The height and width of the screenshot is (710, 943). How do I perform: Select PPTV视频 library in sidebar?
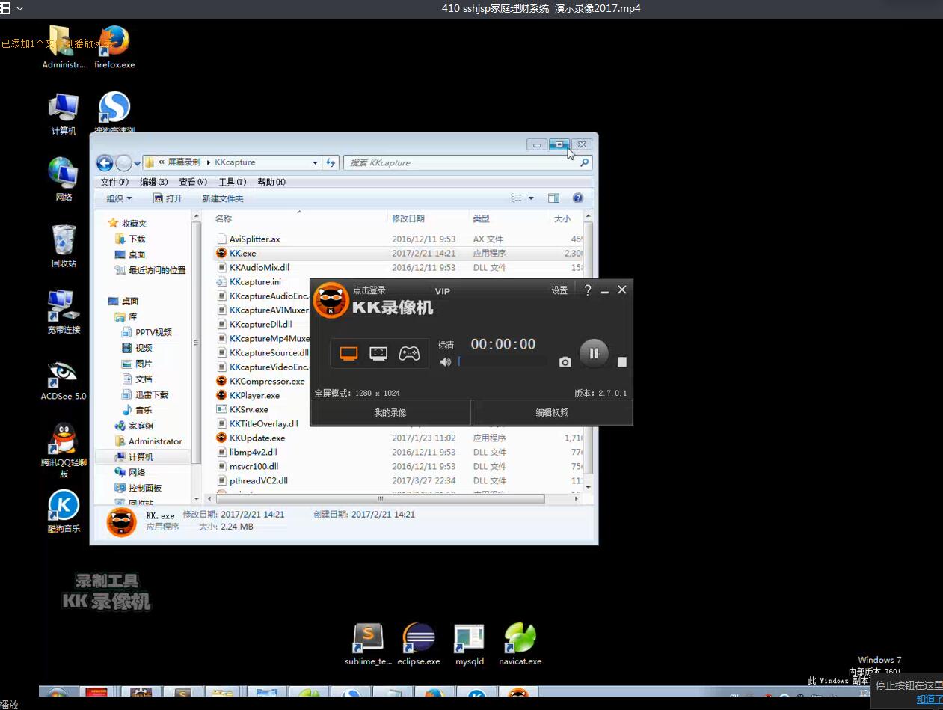tap(153, 332)
